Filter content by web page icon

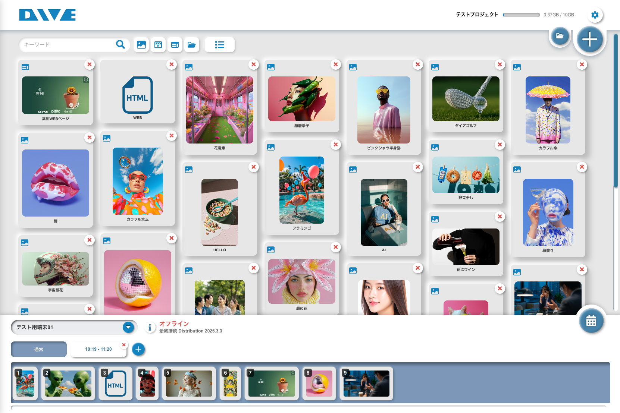pos(175,45)
